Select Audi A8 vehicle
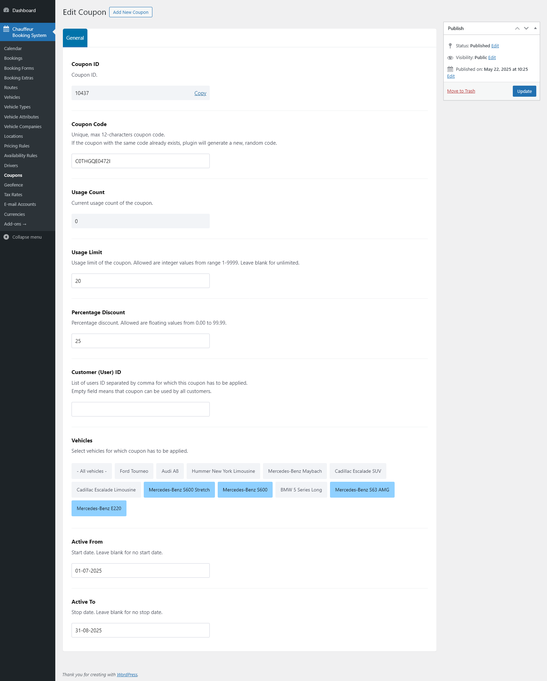 170,471
